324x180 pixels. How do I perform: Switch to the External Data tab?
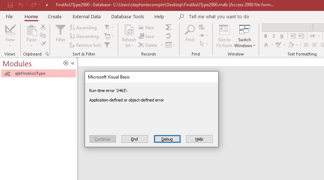(86, 16)
